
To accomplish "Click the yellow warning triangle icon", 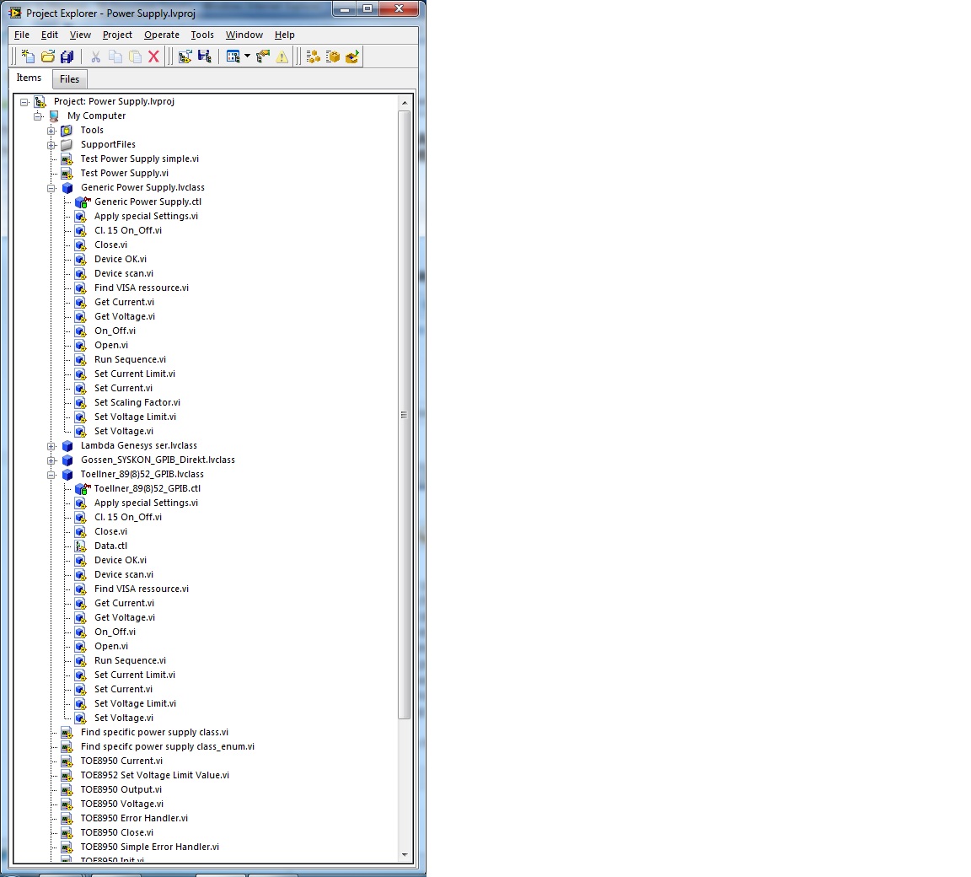I will (x=282, y=57).
